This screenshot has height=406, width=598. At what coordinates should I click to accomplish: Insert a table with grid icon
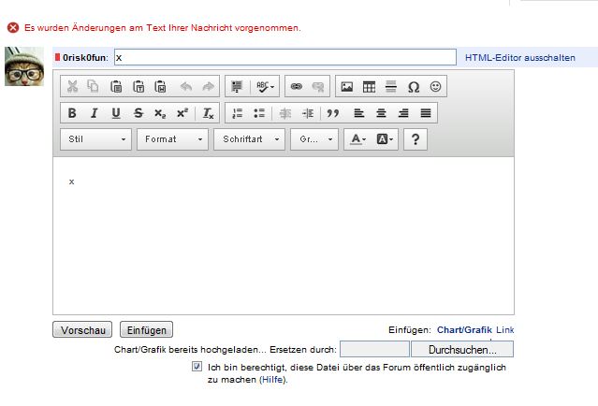click(369, 87)
